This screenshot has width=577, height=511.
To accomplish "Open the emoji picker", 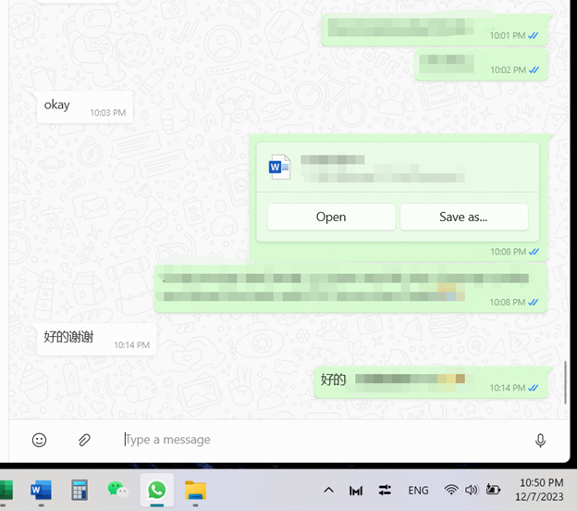I will click(39, 440).
